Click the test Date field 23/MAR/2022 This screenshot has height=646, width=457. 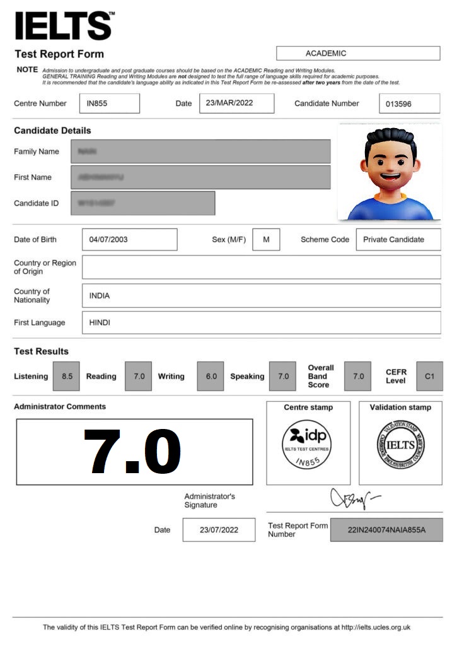pyautogui.click(x=236, y=103)
